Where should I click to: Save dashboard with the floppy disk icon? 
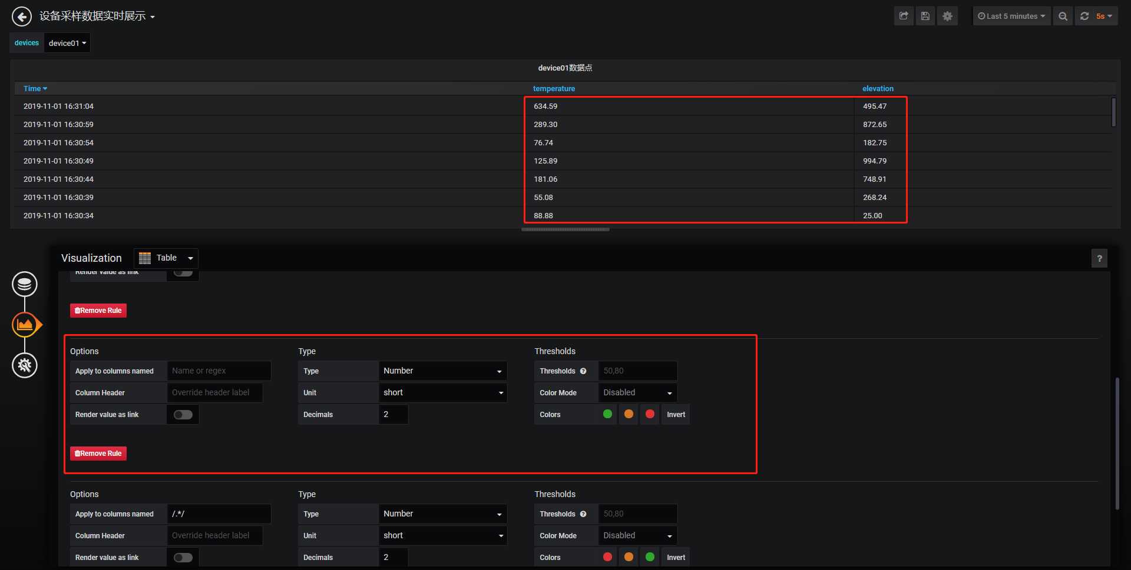[925, 16]
